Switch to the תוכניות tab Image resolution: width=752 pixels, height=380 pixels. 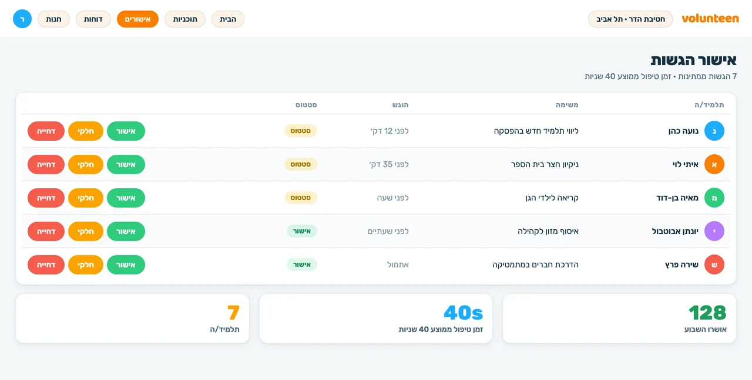[x=185, y=19]
